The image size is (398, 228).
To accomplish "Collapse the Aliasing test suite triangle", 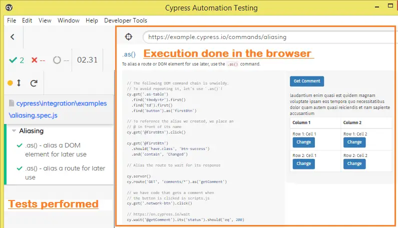I will pyautogui.click(x=14, y=130).
